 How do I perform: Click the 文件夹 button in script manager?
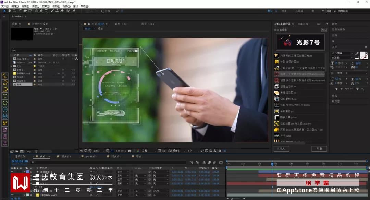coord(281,149)
